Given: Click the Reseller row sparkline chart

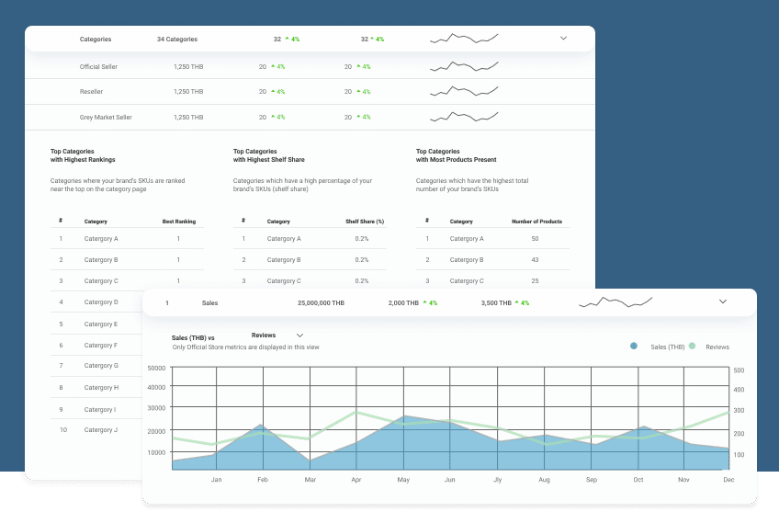Looking at the screenshot, I should point(465,91).
